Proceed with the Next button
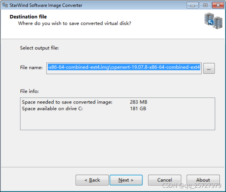 (126, 180)
